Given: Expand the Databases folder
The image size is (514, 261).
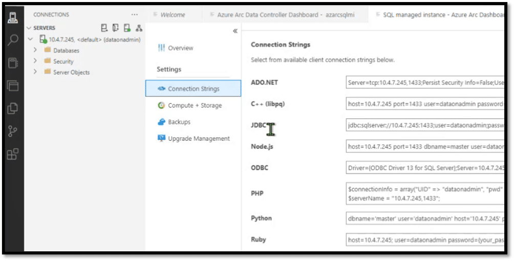Looking at the screenshot, I should pos(35,50).
